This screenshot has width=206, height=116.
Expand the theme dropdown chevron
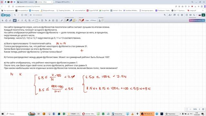197,15
